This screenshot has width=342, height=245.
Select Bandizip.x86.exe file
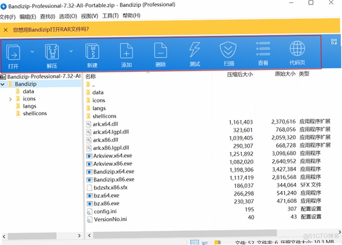click(114, 180)
